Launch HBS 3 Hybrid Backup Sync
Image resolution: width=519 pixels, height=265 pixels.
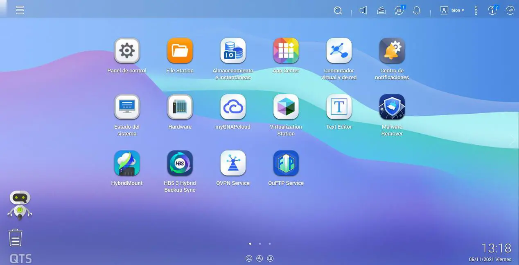(x=180, y=163)
